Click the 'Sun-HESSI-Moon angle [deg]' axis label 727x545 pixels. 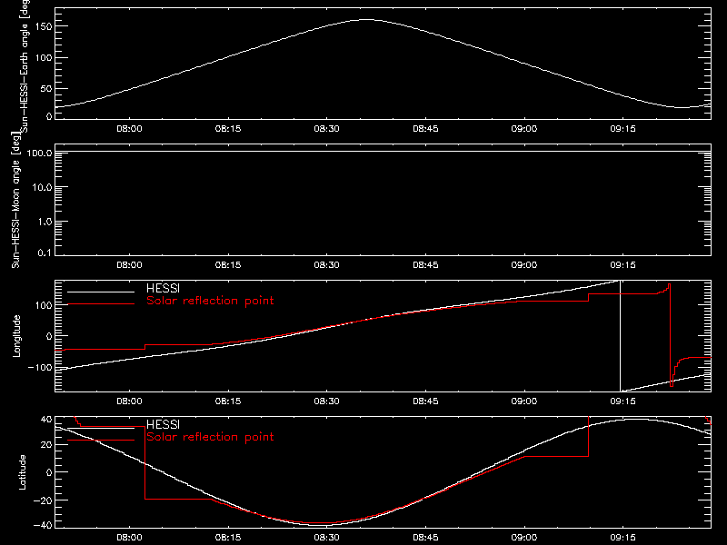(16, 200)
